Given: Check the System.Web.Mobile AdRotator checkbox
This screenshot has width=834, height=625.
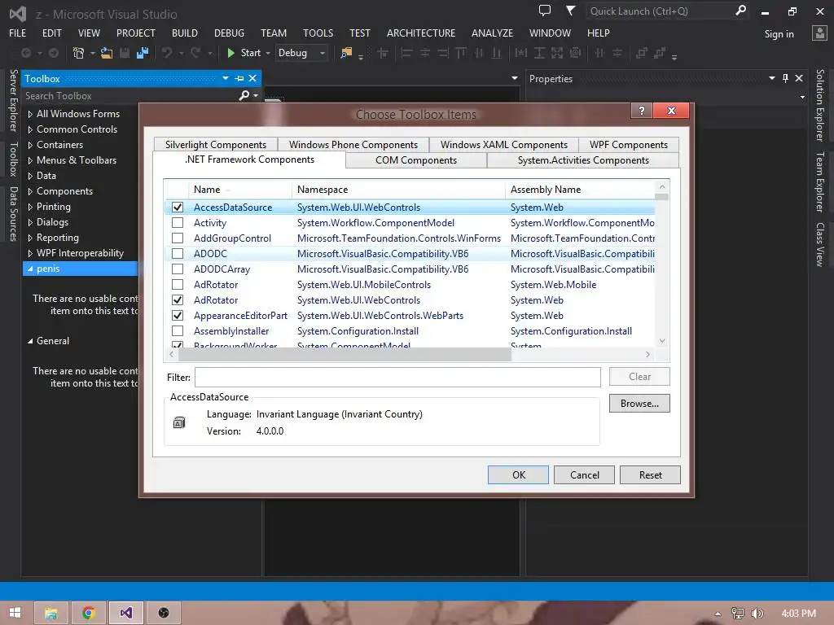Looking at the screenshot, I should 178,284.
